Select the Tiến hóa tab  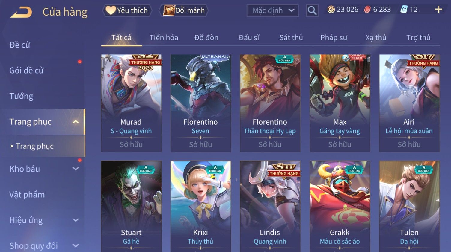point(164,38)
